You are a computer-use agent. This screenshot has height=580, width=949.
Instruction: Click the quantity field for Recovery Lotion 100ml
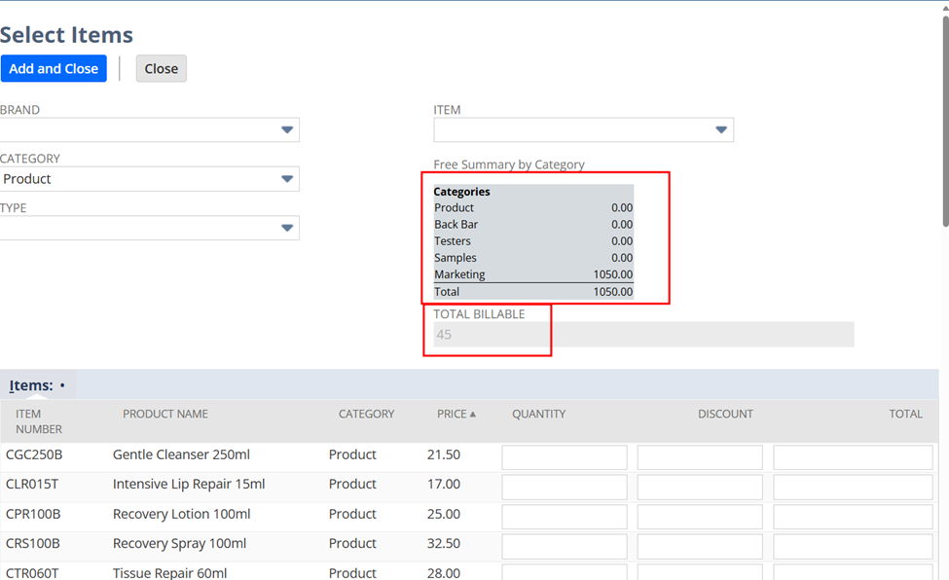pyautogui.click(x=565, y=517)
